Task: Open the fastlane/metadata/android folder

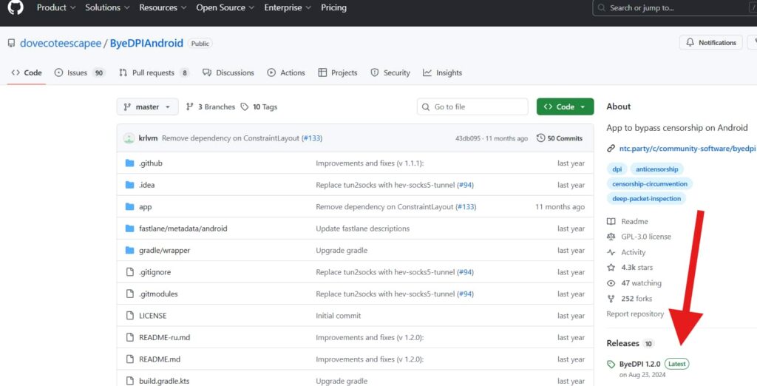Action: (183, 228)
